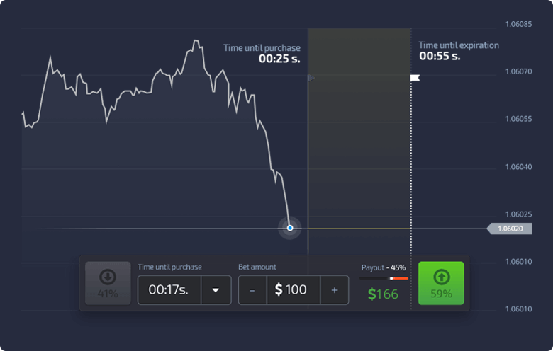Click the green up arrow 59% button
The height and width of the screenshot is (351, 553).
pos(441,283)
